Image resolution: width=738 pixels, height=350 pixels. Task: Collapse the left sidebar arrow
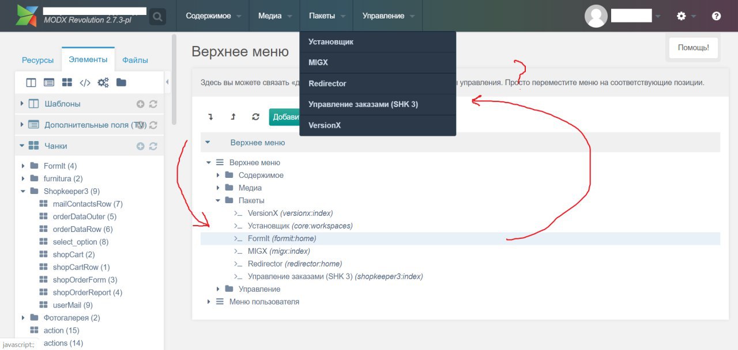(167, 82)
